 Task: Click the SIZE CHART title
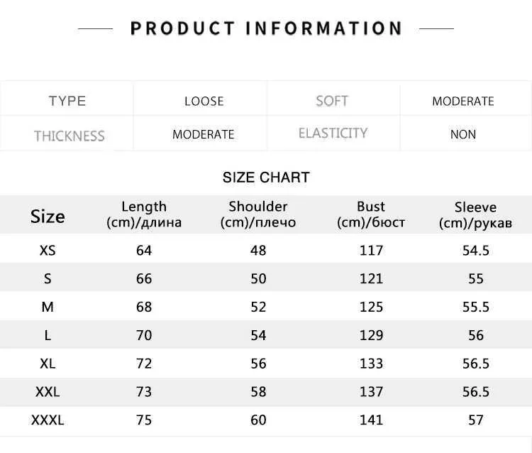(266, 178)
